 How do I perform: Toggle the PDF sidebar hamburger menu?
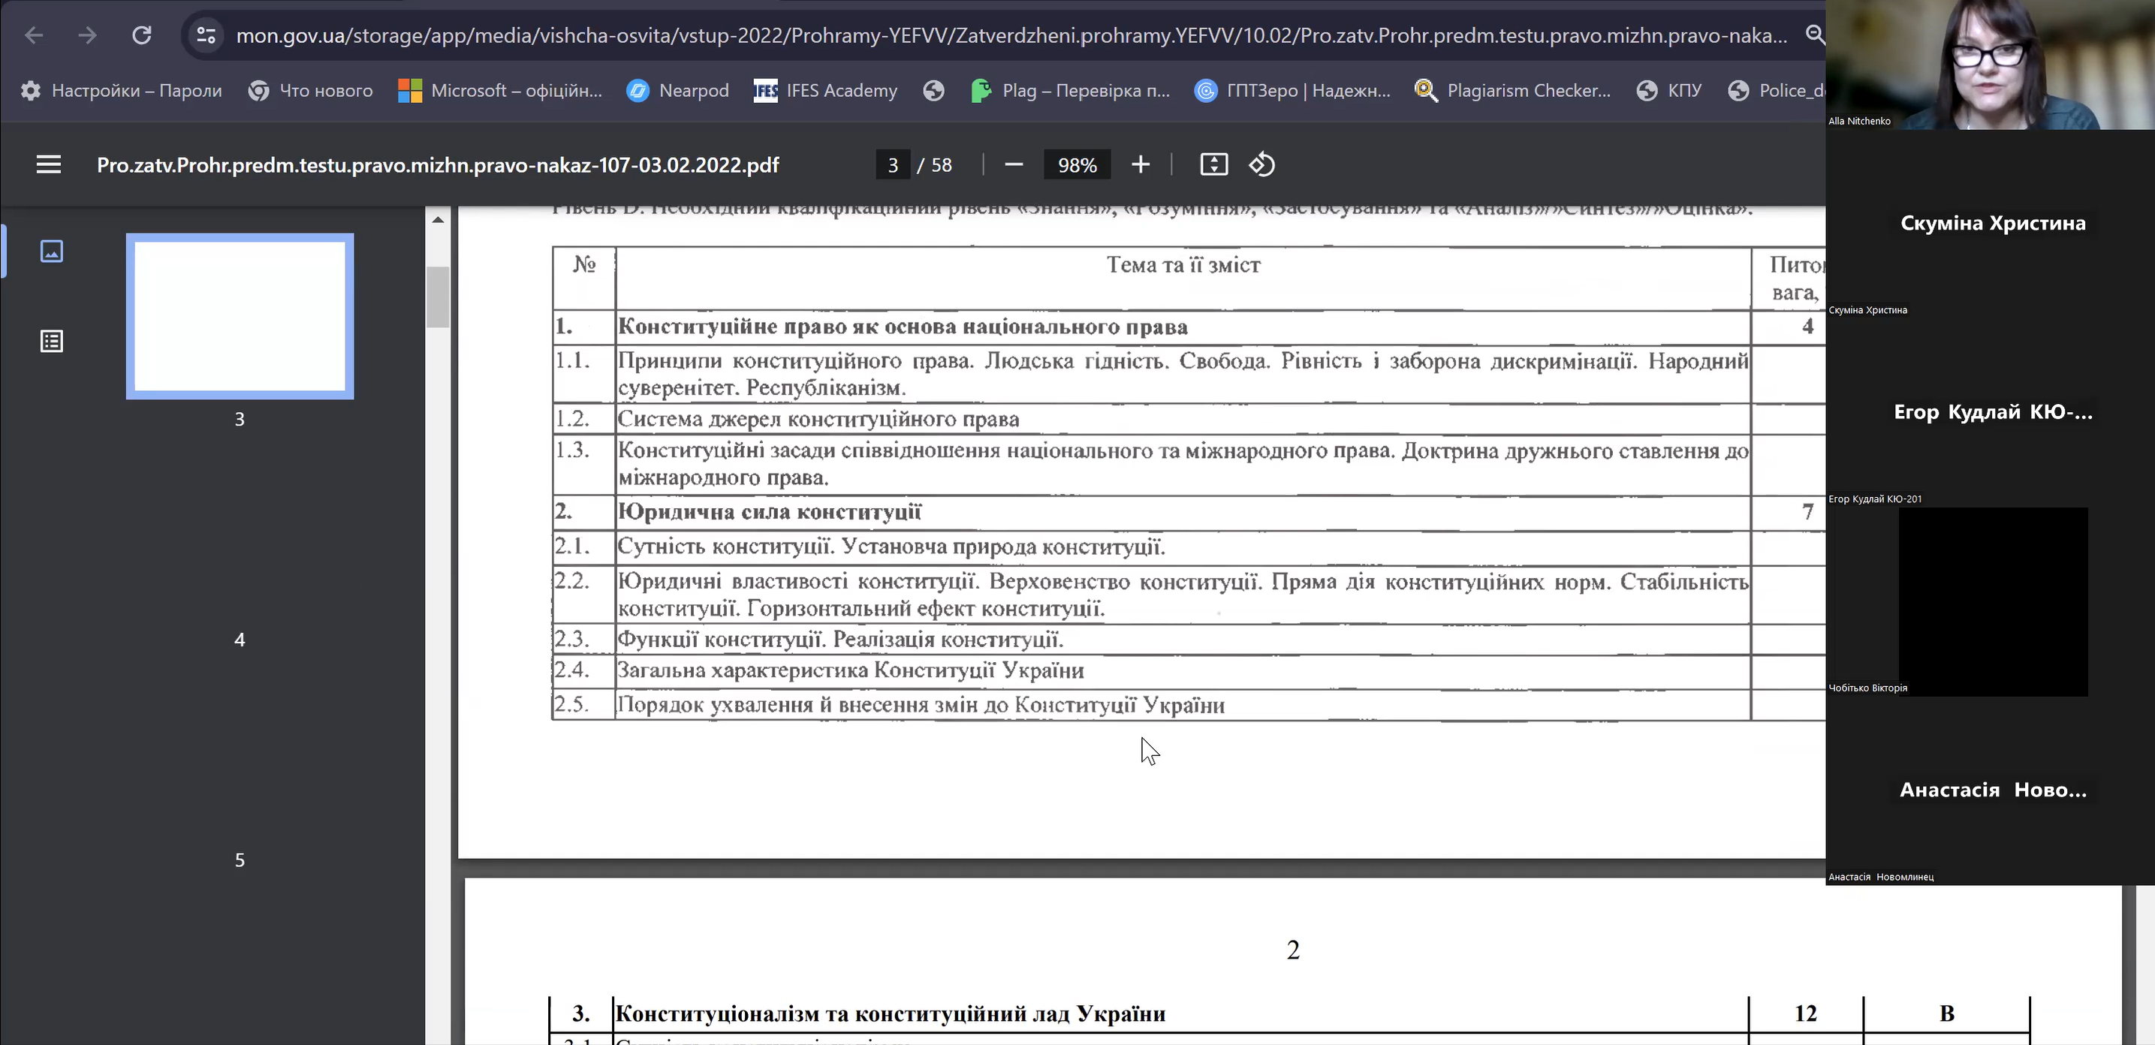click(x=49, y=165)
